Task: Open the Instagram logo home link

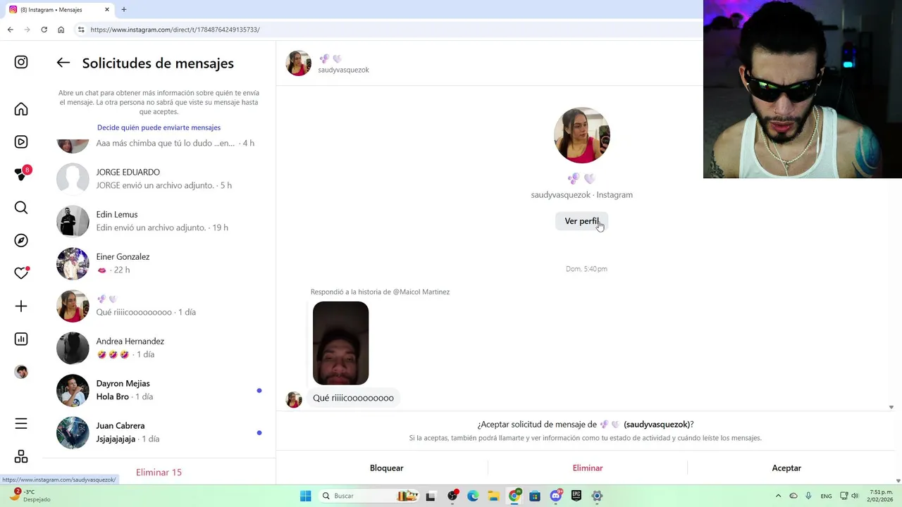Action: [x=21, y=62]
